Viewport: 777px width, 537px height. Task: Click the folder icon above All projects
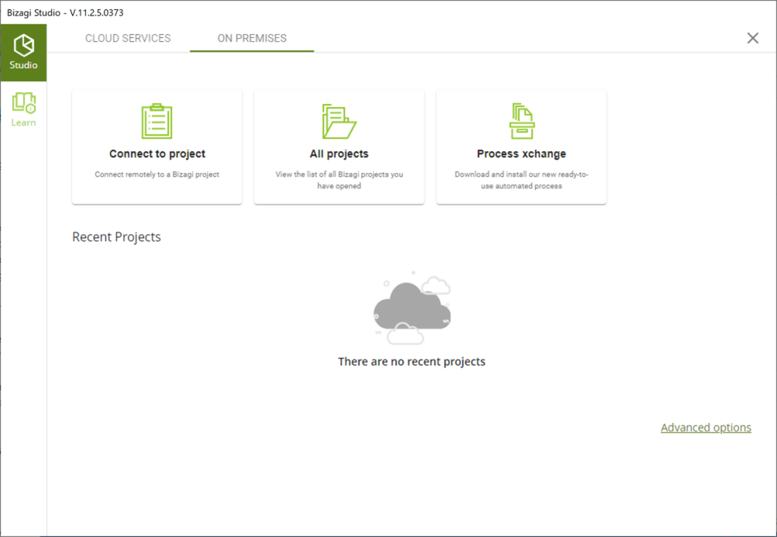(339, 121)
